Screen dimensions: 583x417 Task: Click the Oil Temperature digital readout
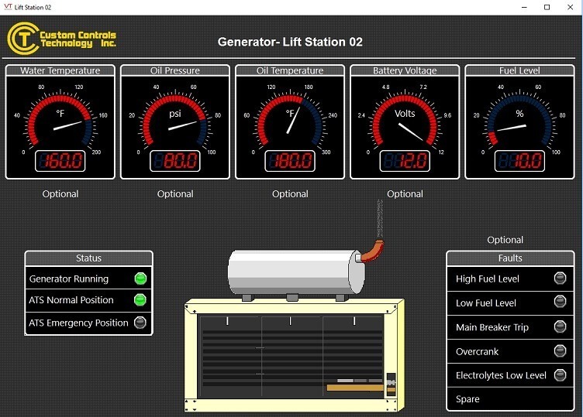click(290, 161)
